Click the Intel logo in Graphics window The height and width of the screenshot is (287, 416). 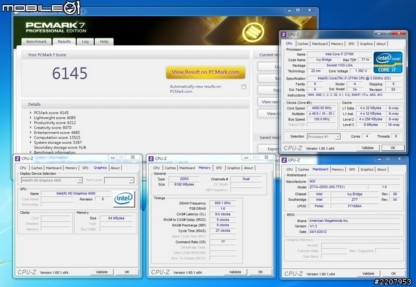click(x=123, y=199)
